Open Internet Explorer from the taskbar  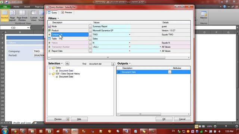[x=23, y=131]
